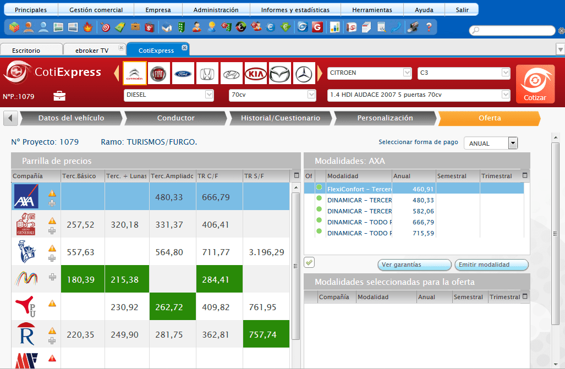Select the highlighted 757,74 price cell
The image size is (565, 369).
coord(266,334)
